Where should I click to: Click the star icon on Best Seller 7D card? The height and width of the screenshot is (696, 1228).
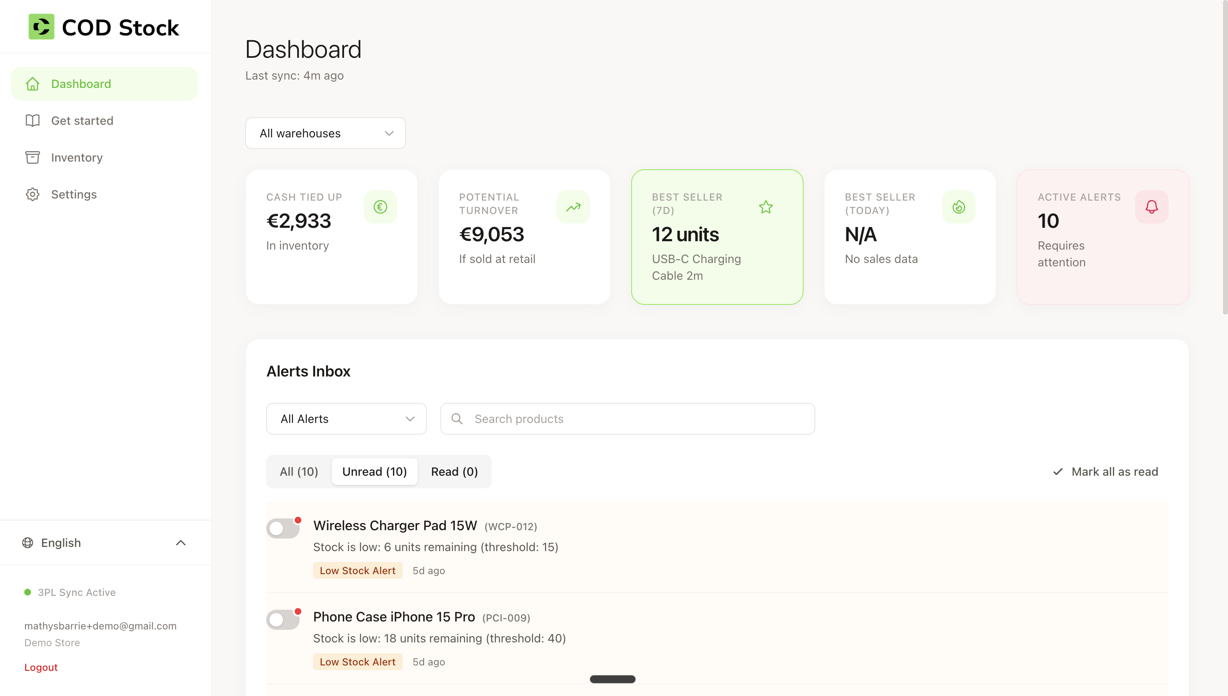coord(766,206)
